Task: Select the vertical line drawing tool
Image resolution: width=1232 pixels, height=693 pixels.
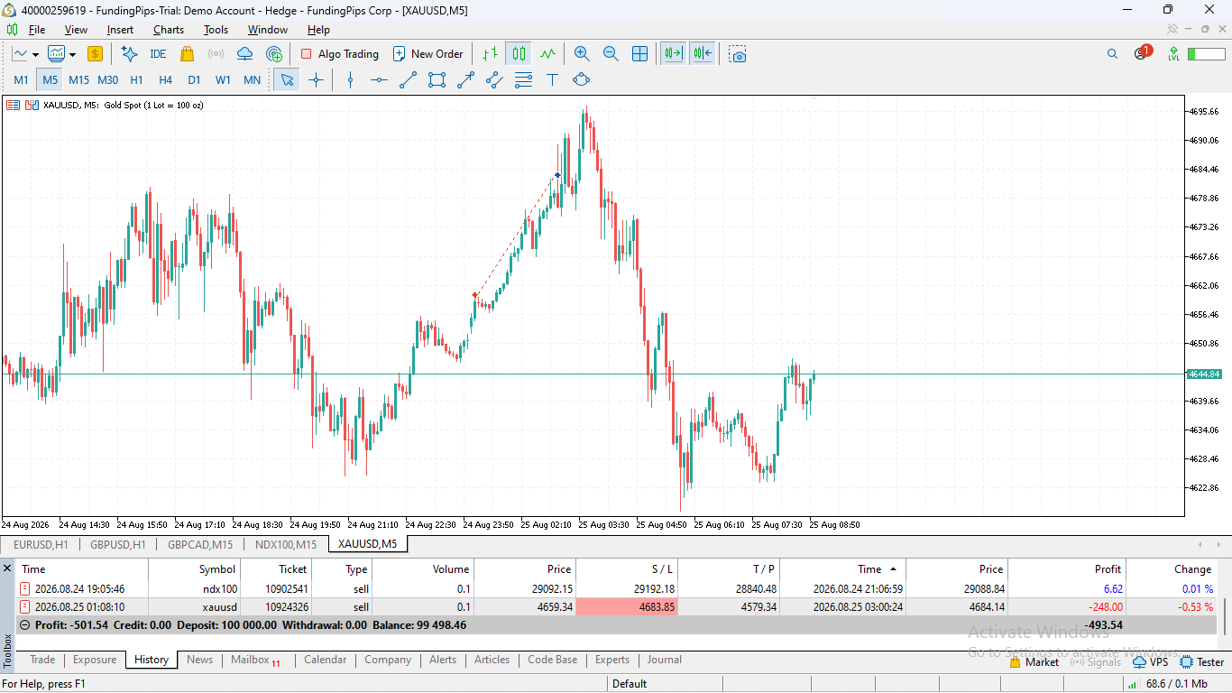Action: point(351,79)
